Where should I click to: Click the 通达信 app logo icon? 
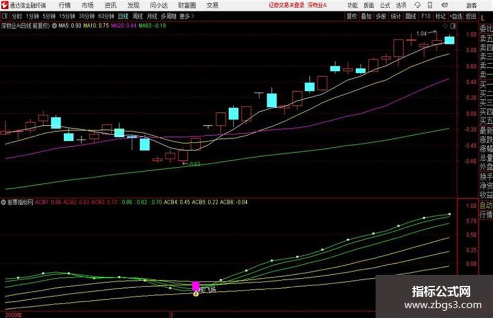pos(5,5)
